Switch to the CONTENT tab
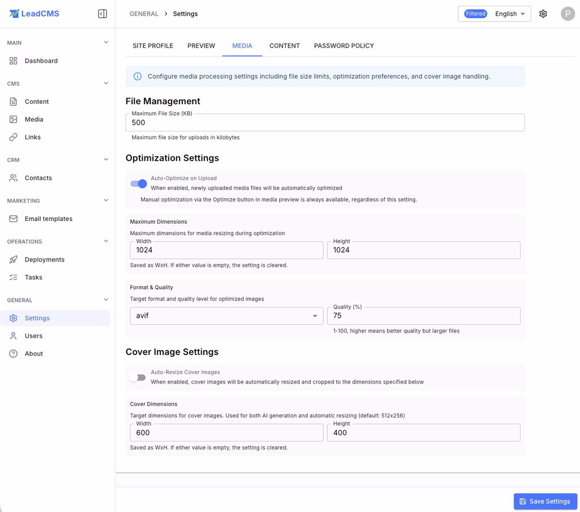The image size is (580, 512). click(284, 45)
